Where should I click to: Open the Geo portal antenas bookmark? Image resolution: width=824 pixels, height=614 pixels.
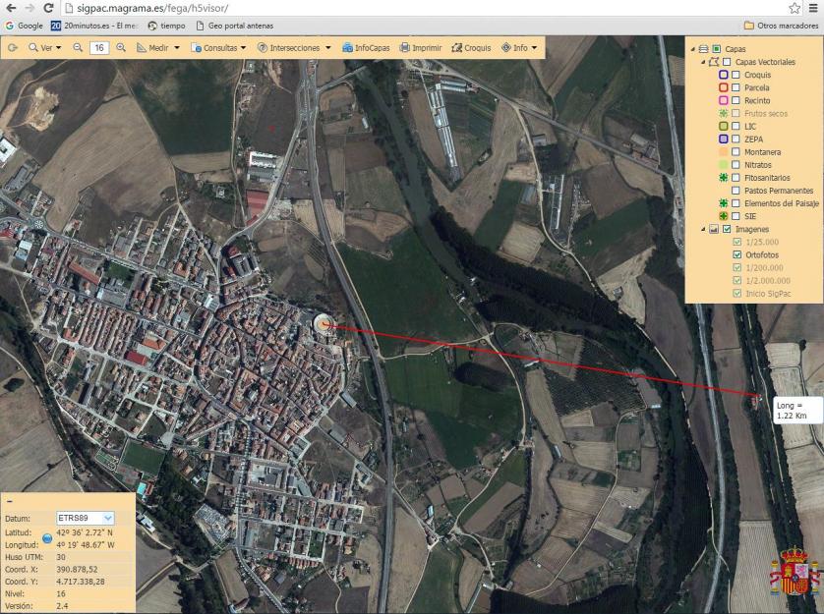coord(234,26)
